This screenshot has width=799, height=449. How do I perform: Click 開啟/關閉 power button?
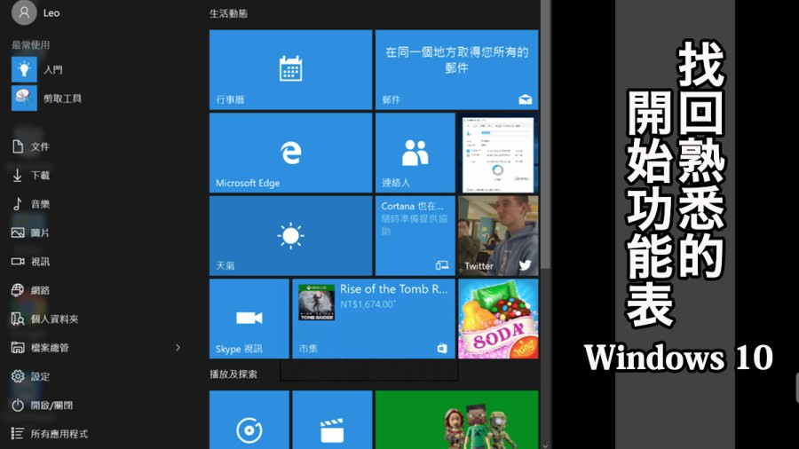pos(42,406)
